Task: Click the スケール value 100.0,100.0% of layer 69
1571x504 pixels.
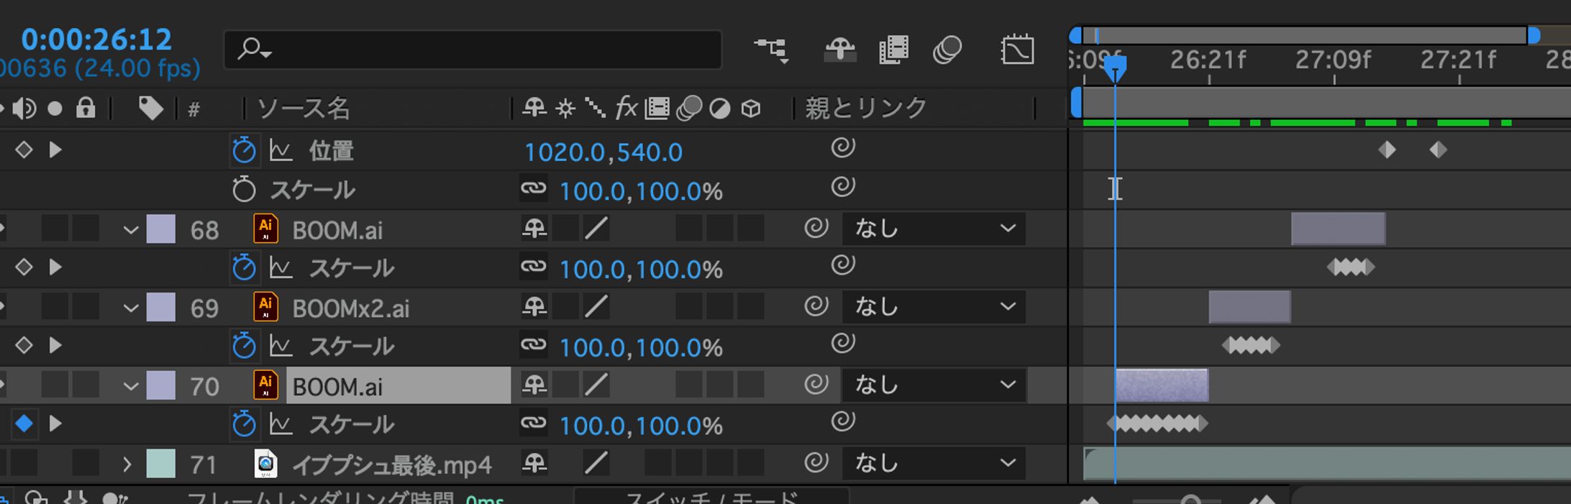Action: 639,346
